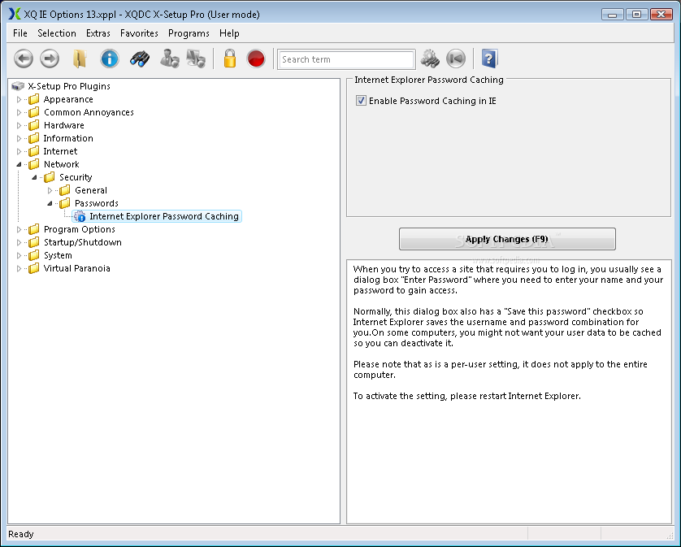Collapse the Security tree node

click(34, 178)
